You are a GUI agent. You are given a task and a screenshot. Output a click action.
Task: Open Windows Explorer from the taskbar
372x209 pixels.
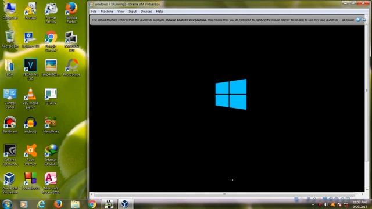click(75, 204)
